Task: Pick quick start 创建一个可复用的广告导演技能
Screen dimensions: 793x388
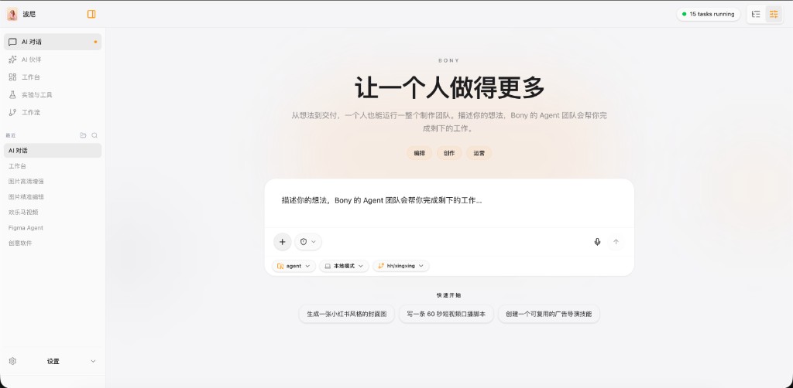Action: 549,314
